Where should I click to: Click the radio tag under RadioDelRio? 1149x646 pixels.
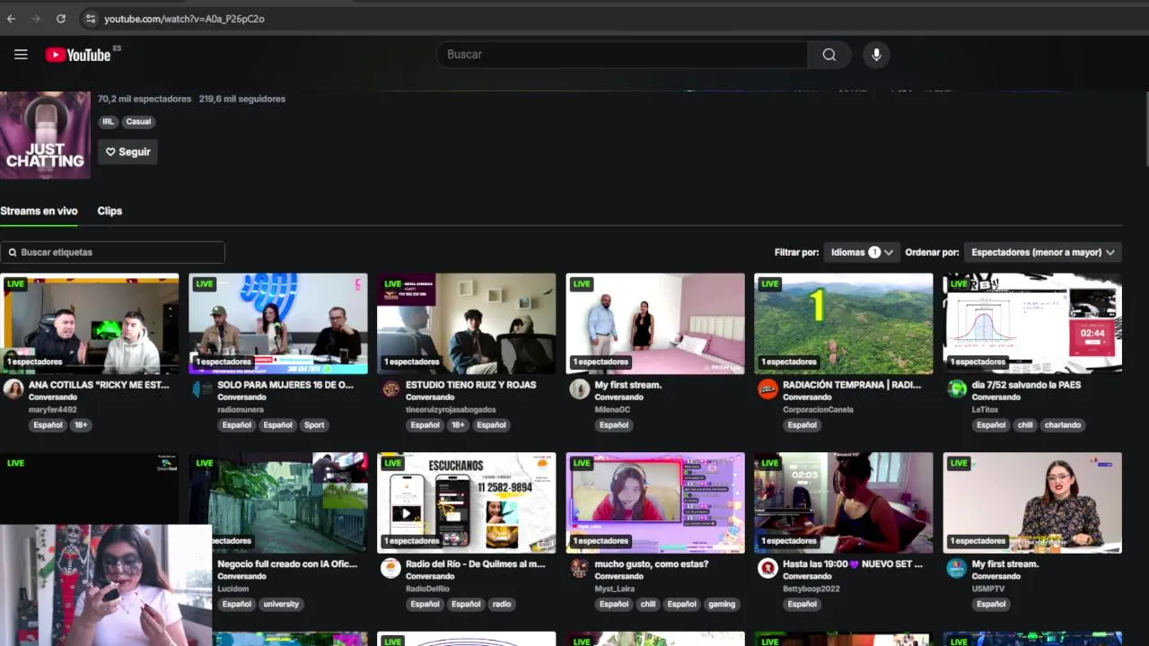(x=502, y=605)
